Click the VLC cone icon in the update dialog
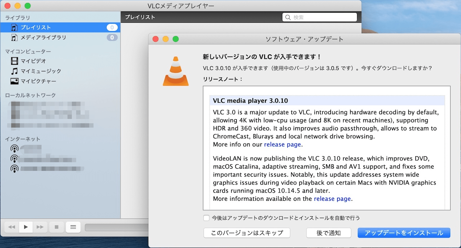The width and height of the screenshot is (461, 248). [176, 71]
